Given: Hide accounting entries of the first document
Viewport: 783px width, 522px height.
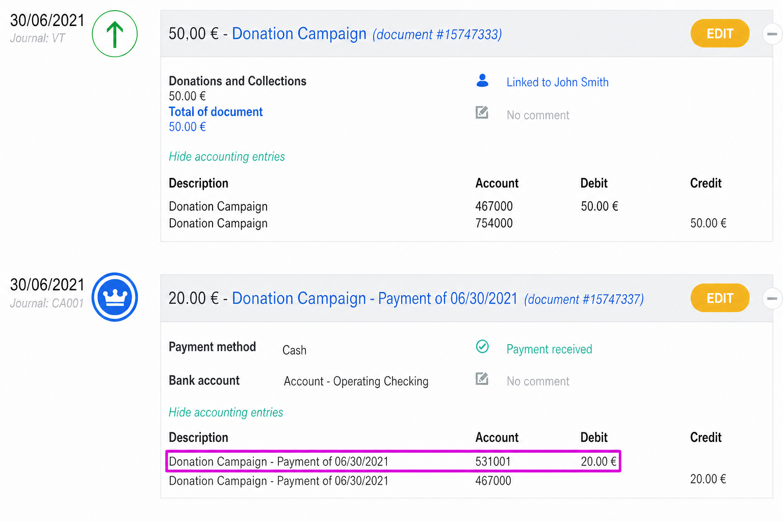Looking at the screenshot, I should [227, 156].
